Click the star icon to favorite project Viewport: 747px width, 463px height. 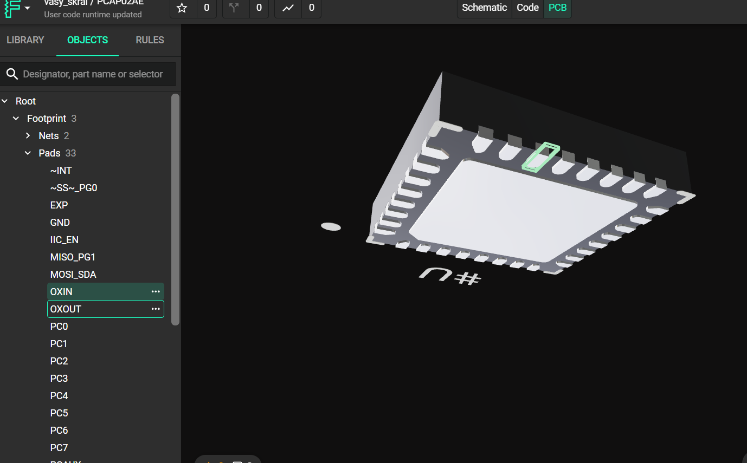183,8
